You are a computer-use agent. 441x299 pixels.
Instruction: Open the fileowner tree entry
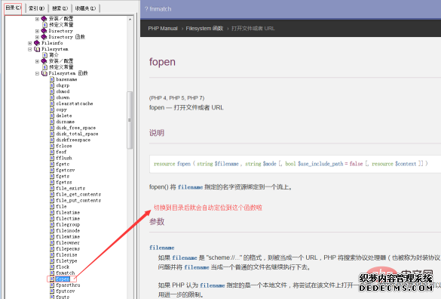(68, 242)
